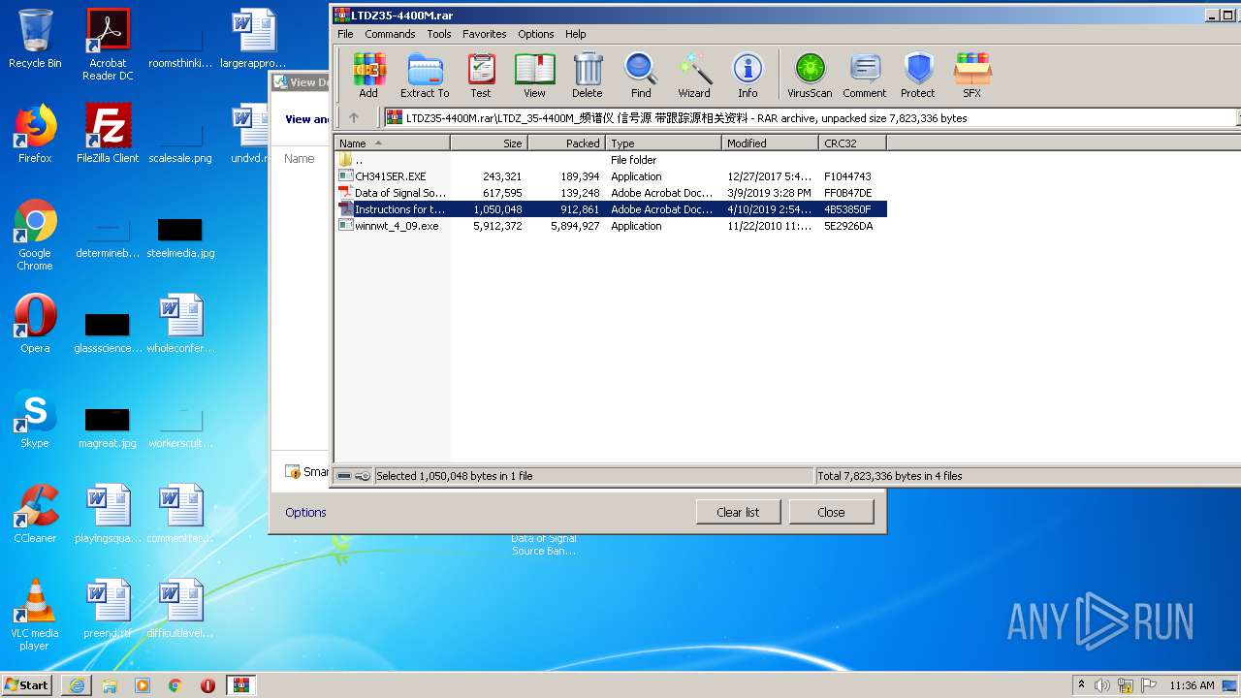Image resolution: width=1241 pixels, height=698 pixels.
Task: Click the Start button
Action: 27,684
